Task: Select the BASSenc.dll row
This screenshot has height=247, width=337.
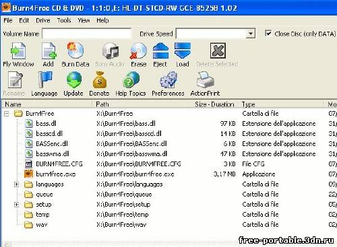Action: coord(168,144)
